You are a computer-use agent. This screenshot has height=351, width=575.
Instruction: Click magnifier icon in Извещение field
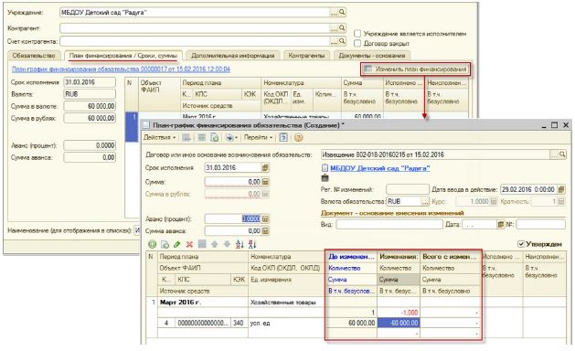click(562, 154)
